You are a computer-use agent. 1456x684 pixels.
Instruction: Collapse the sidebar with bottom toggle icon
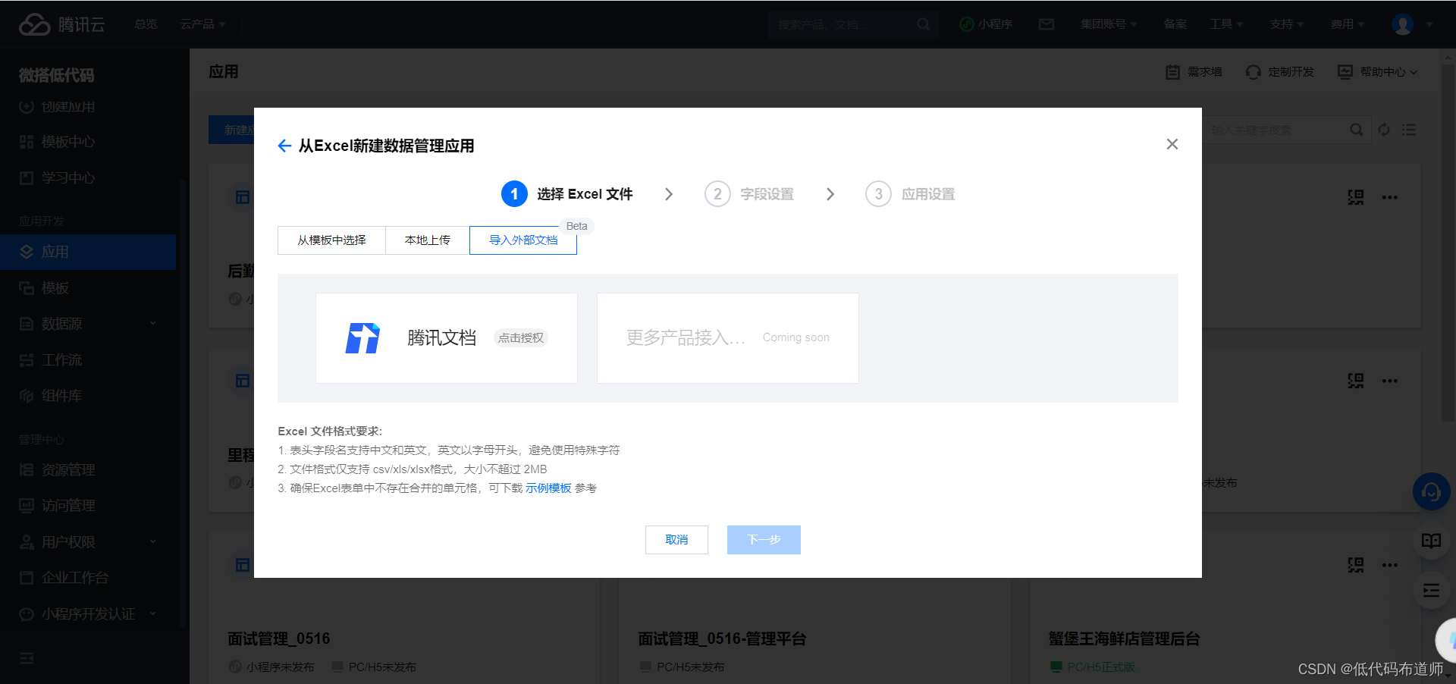pyautogui.click(x=27, y=658)
